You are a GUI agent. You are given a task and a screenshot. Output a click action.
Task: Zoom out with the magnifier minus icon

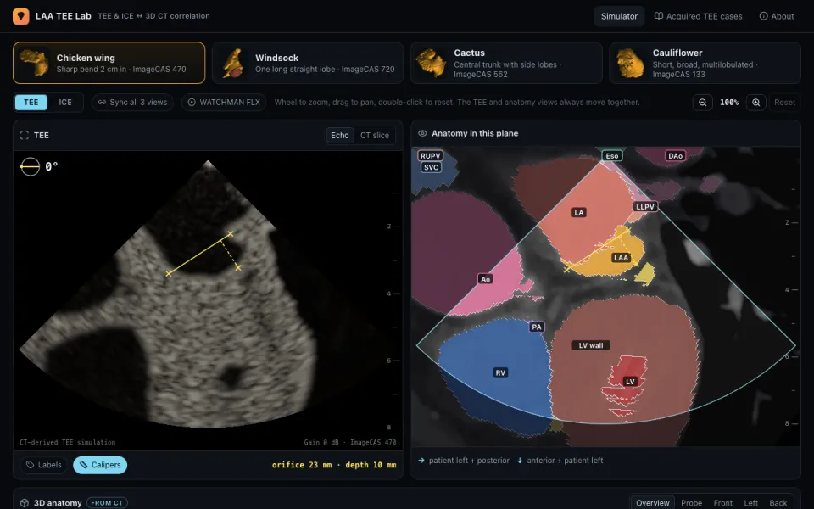pos(702,103)
